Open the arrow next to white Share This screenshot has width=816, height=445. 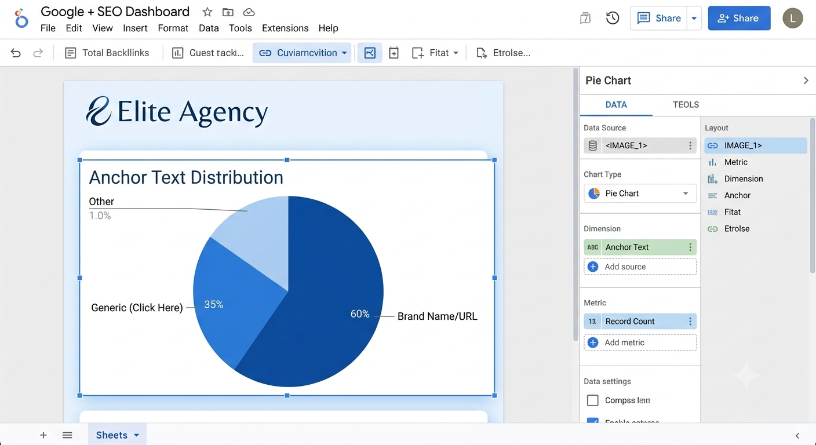694,18
